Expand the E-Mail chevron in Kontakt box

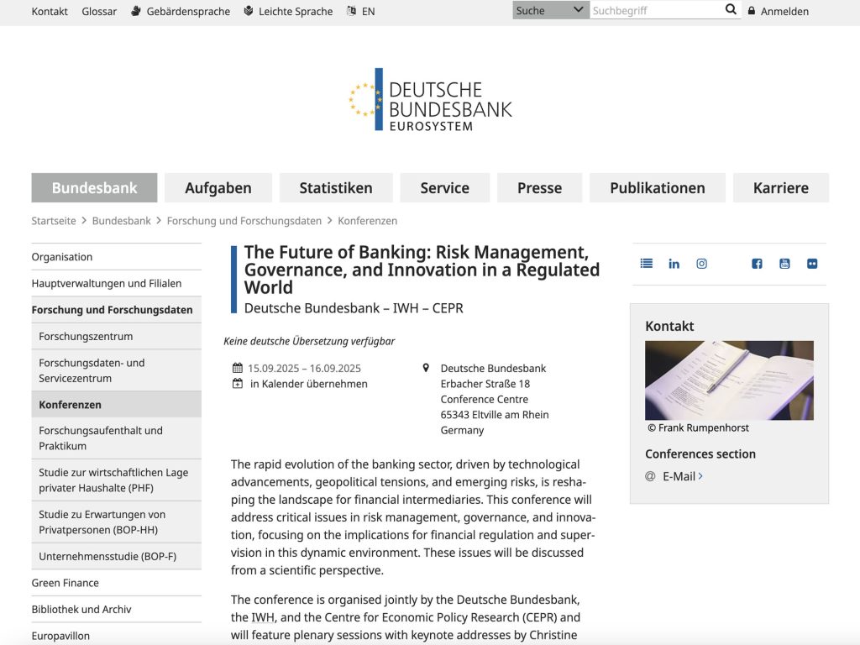[x=700, y=475]
